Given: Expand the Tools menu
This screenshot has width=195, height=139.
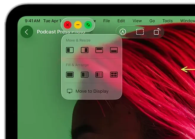Looking at the screenshot, I should 167,21.
